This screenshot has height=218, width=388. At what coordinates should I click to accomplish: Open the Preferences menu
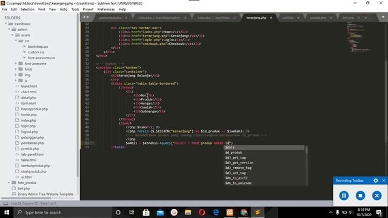tap(106, 10)
